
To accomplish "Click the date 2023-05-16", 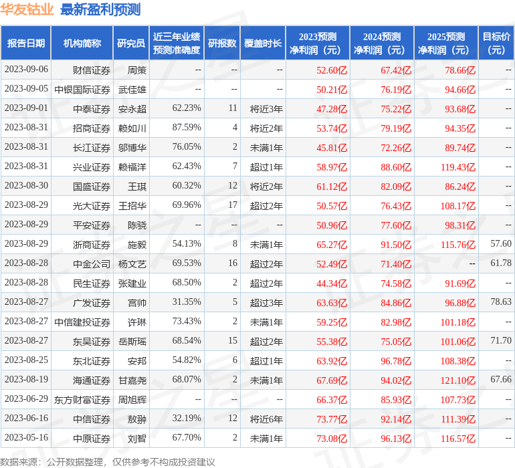I will coord(26,437).
